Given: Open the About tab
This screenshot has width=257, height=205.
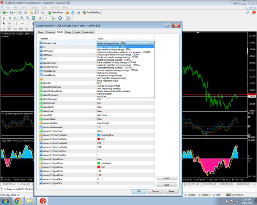Looking at the screenshot, I should (41, 32).
